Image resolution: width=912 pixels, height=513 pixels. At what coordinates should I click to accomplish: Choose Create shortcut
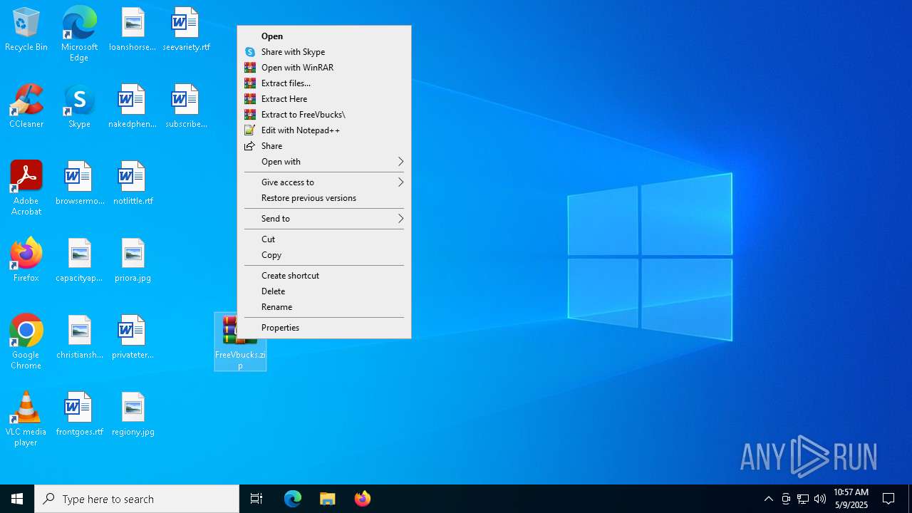(324, 276)
